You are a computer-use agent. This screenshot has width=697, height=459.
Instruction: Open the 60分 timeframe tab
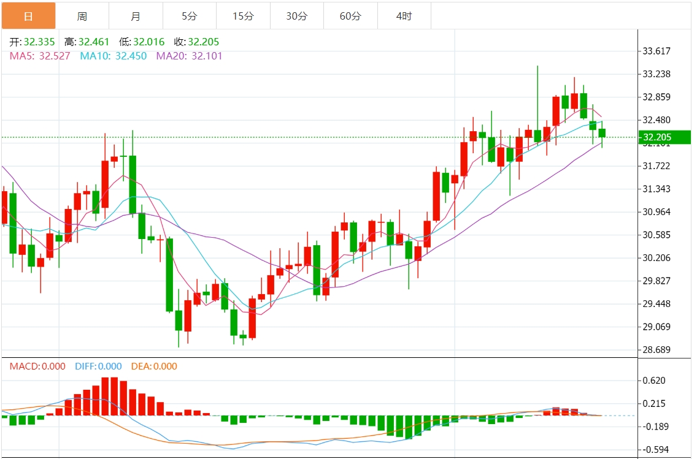(x=351, y=16)
